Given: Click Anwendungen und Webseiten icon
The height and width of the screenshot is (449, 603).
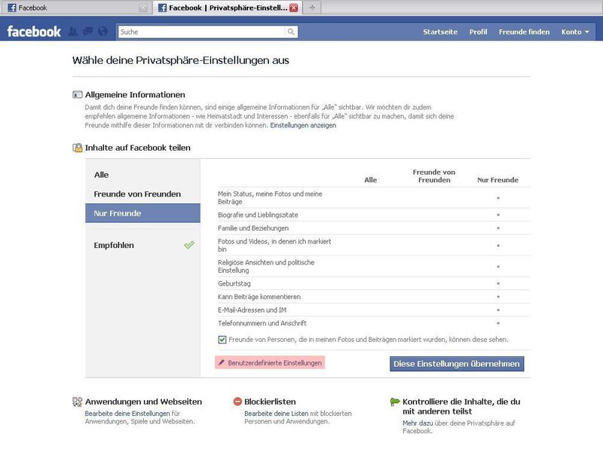Looking at the screenshot, I should pos(78,402).
